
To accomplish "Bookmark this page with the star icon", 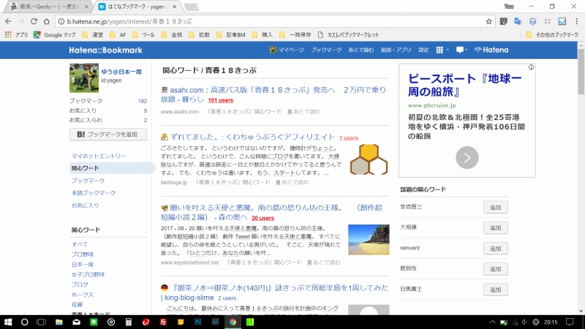I will [x=488, y=22].
